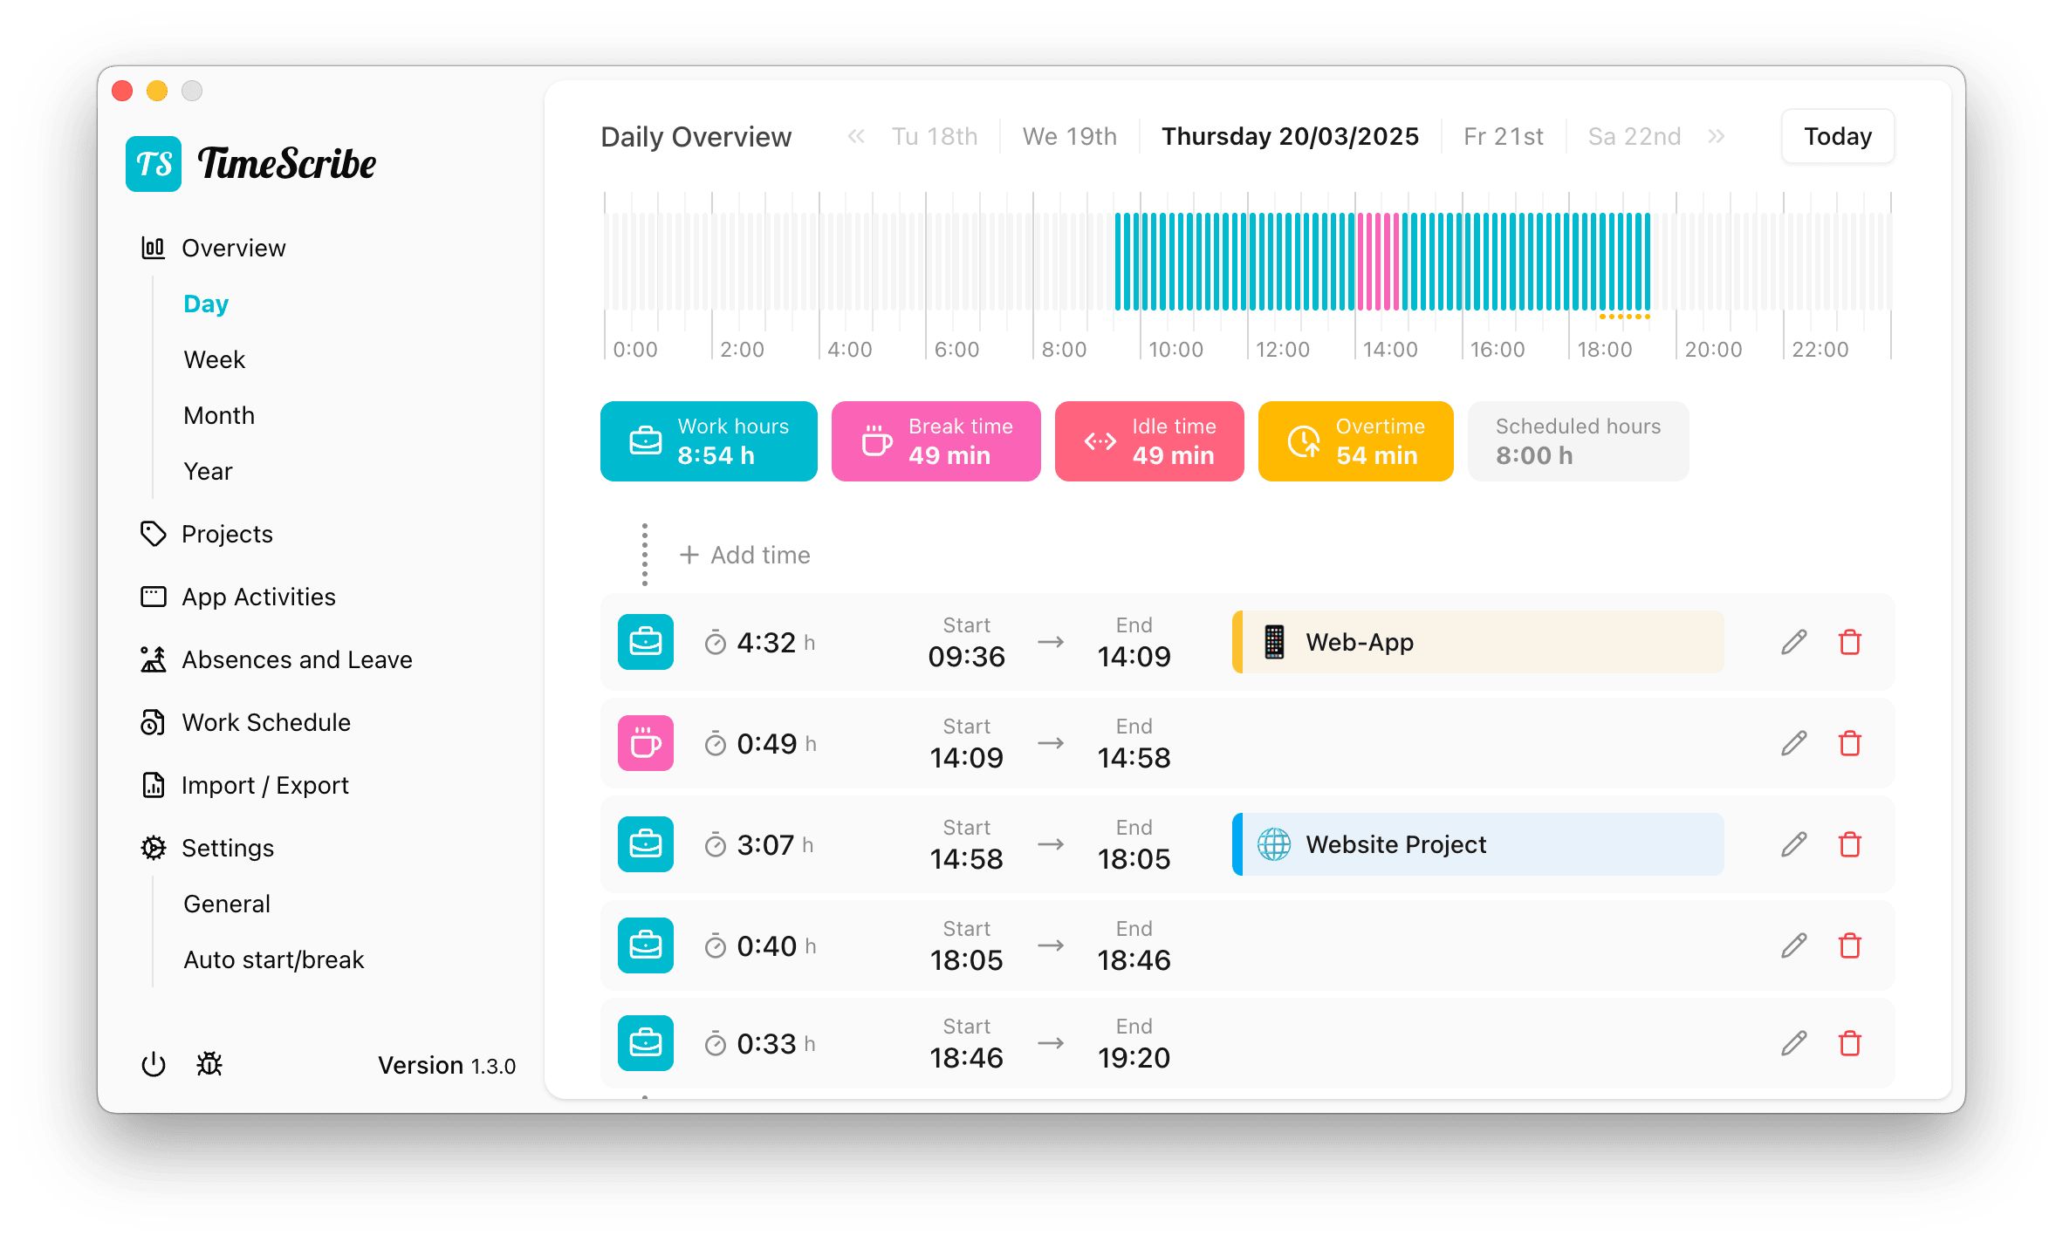Click the power icon to quit TimeScribe
The image size is (2063, 1242).
click(x=154, y=1064)
